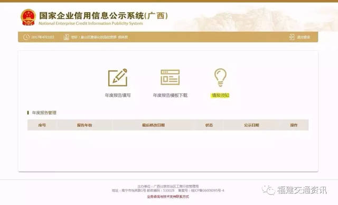Open the highlighted 填报须知 link
This screenshot has width=338, height=205.
pos(220,95)
